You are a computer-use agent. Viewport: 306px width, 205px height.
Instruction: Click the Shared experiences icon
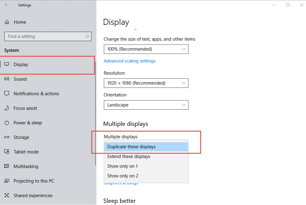pos(7,195)
